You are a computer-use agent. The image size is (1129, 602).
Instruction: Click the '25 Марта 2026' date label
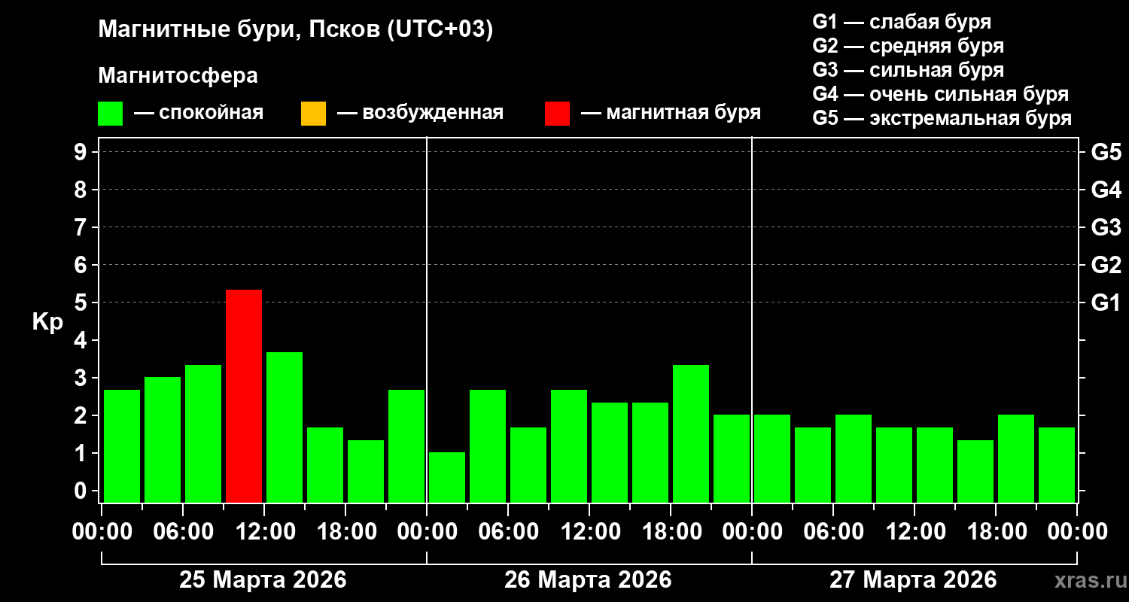click(x=263, y=579)
